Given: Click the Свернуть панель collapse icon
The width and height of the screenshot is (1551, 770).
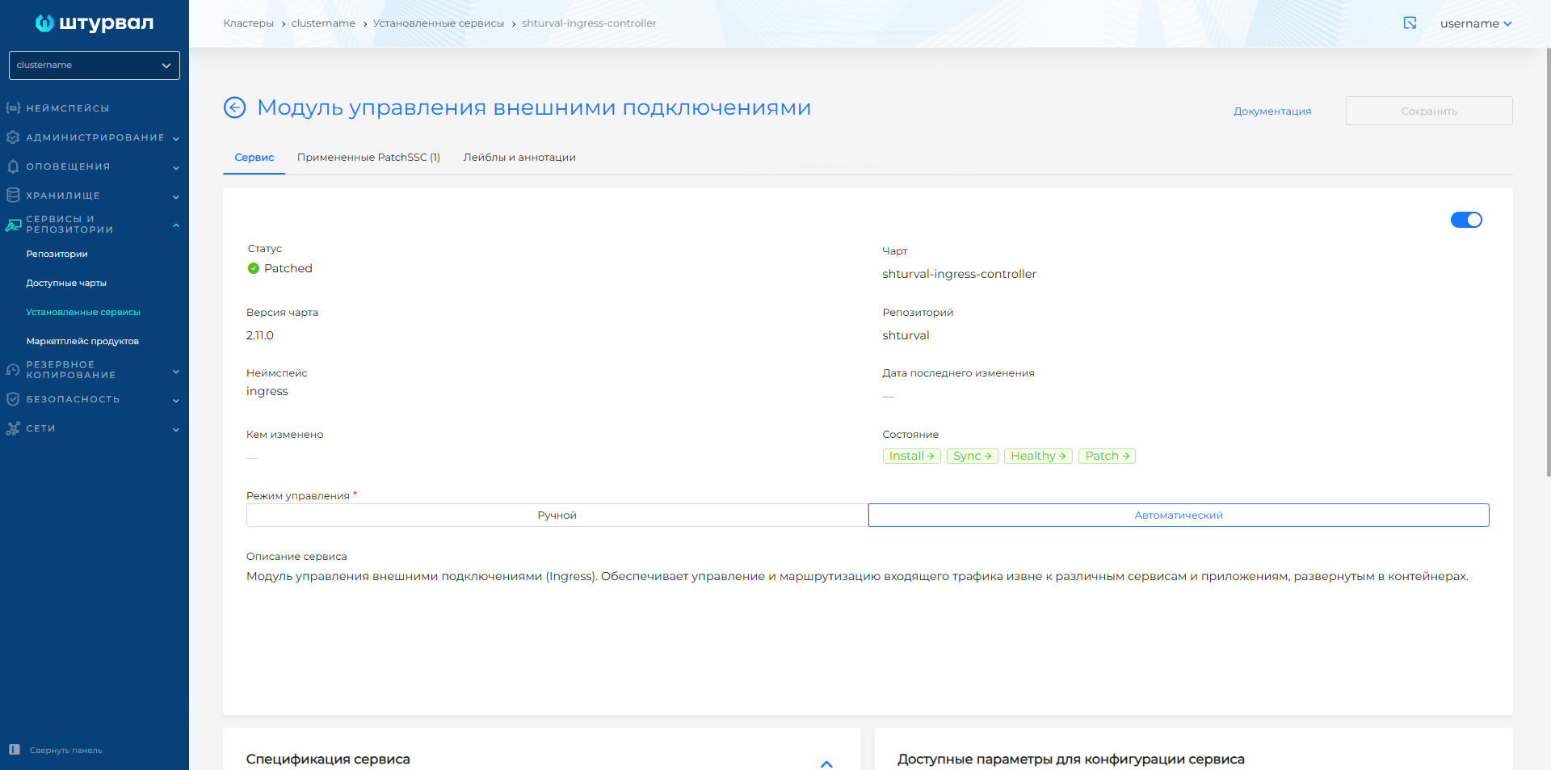Looking at the screenshot, I should tap(14, 750).
